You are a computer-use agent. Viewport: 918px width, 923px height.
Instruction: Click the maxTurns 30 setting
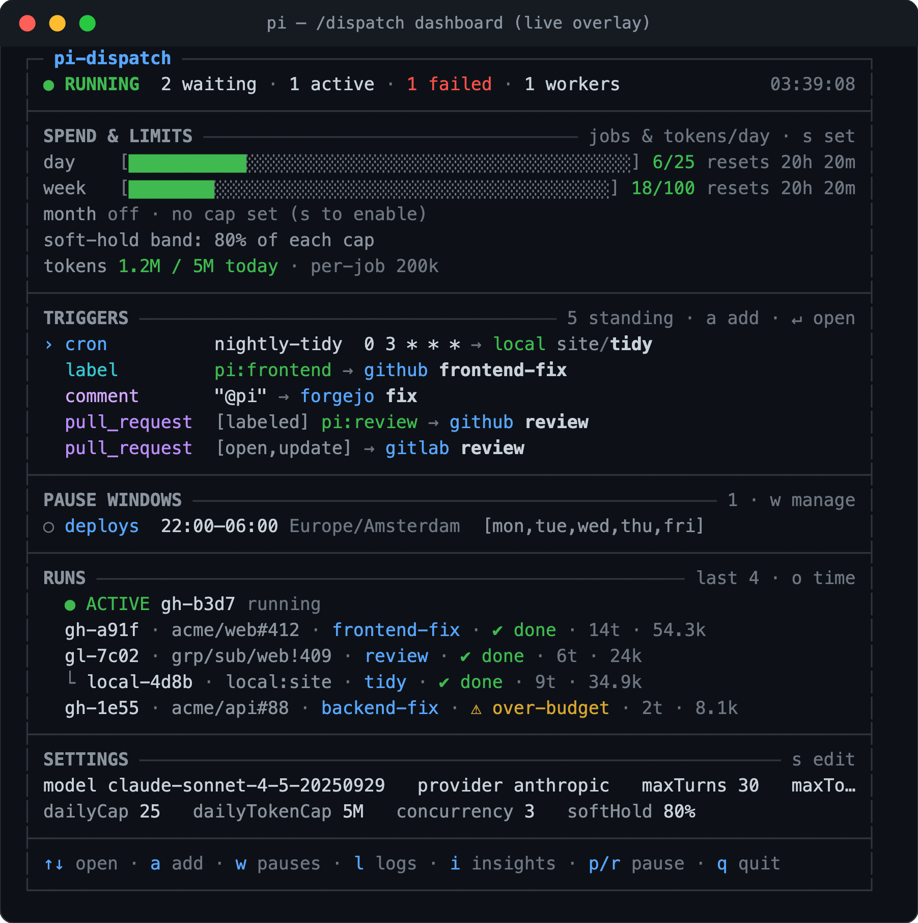coord(700,785)
